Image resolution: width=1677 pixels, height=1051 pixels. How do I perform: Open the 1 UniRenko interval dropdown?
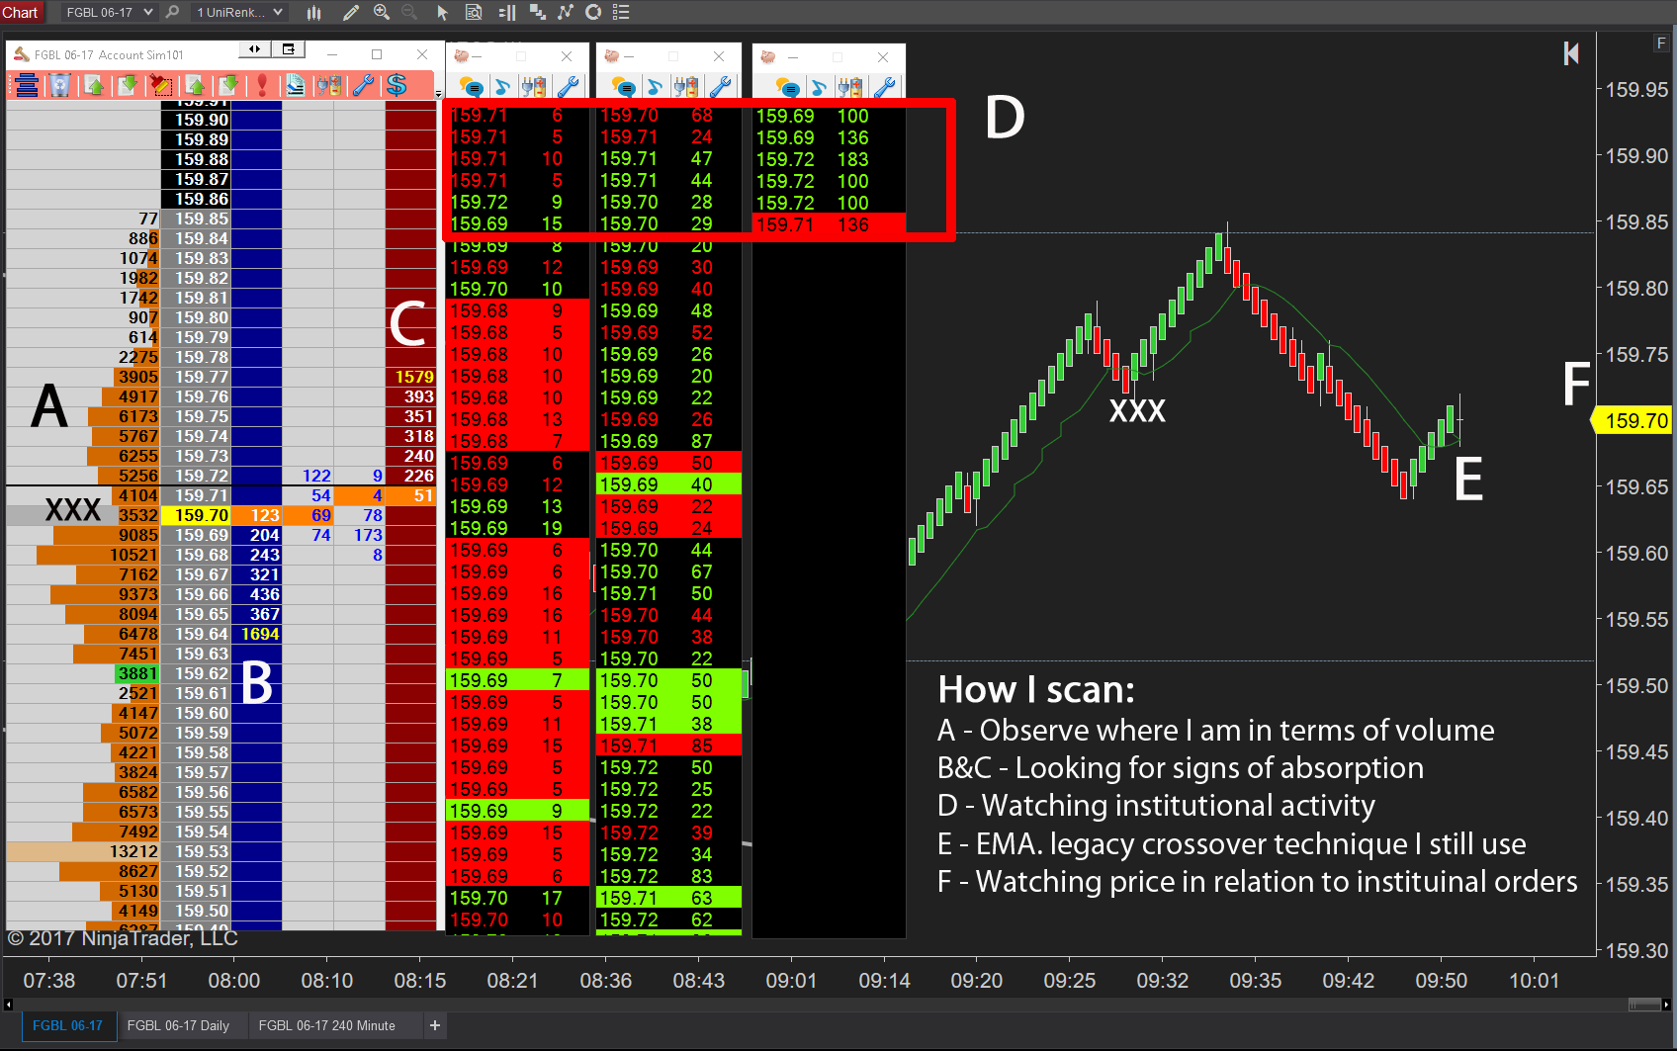(x=239, y=12)
